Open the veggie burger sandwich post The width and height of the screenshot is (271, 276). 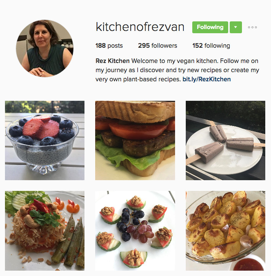click(135, 140)
